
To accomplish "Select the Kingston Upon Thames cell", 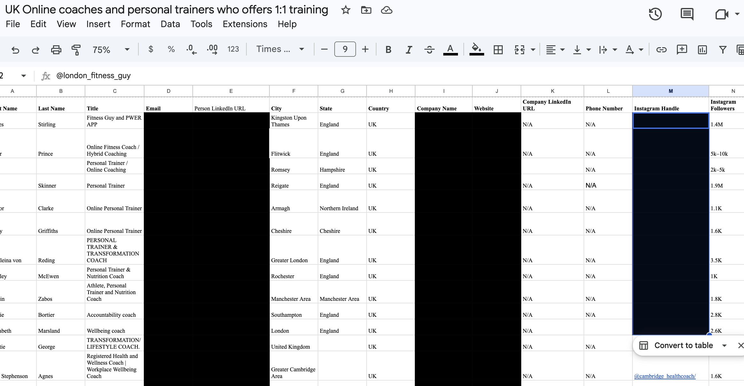I will [294, 121].
